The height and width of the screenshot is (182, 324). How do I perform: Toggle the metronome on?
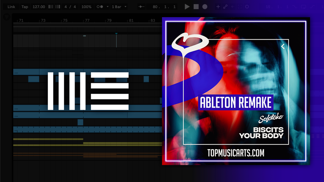click(x=100, y=7)
